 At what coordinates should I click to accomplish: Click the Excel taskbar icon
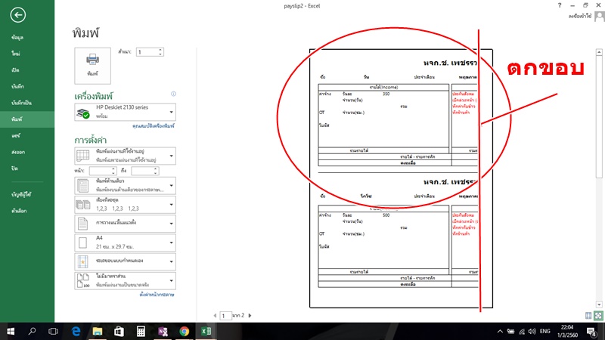pyautogui.click(x=206, y=332)
